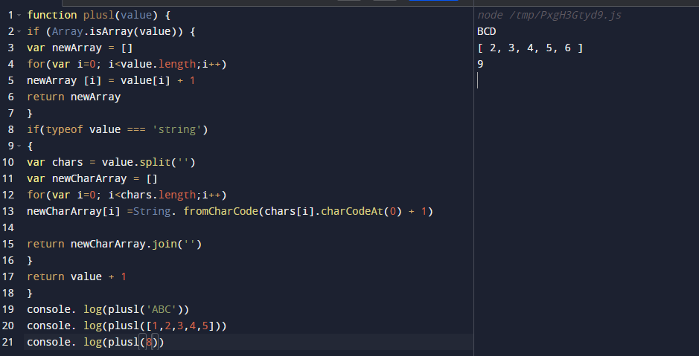699x356 pixels.
Task: Collapse the if-block fold arrow on line 2
Action: click(x=19, y=32)
